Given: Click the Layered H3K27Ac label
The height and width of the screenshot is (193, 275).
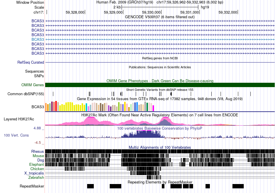Looking at the screenshot, I should [x=19, y=119].
